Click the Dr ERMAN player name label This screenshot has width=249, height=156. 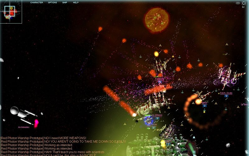point(157,115)
